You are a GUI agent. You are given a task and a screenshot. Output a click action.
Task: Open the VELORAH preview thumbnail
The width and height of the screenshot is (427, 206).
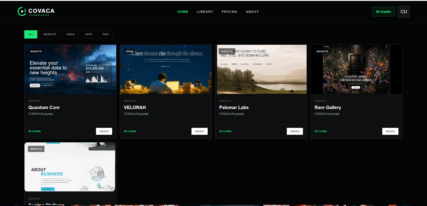pyautogui.click(x=166, y=69)
